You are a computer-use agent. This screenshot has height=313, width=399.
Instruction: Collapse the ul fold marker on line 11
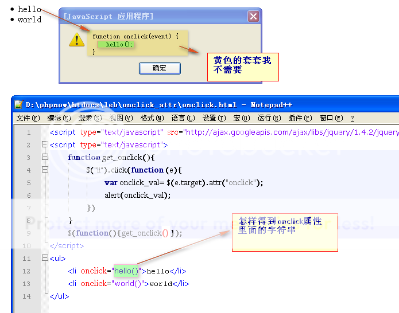coord(45,258)
